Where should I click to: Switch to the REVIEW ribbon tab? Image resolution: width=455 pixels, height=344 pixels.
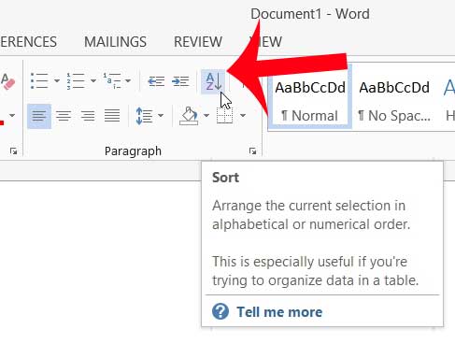point(198,42)
